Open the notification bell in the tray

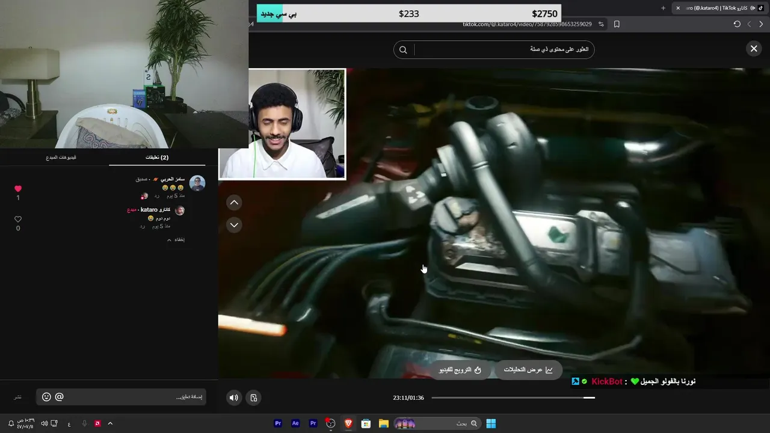tap(11, 423)
